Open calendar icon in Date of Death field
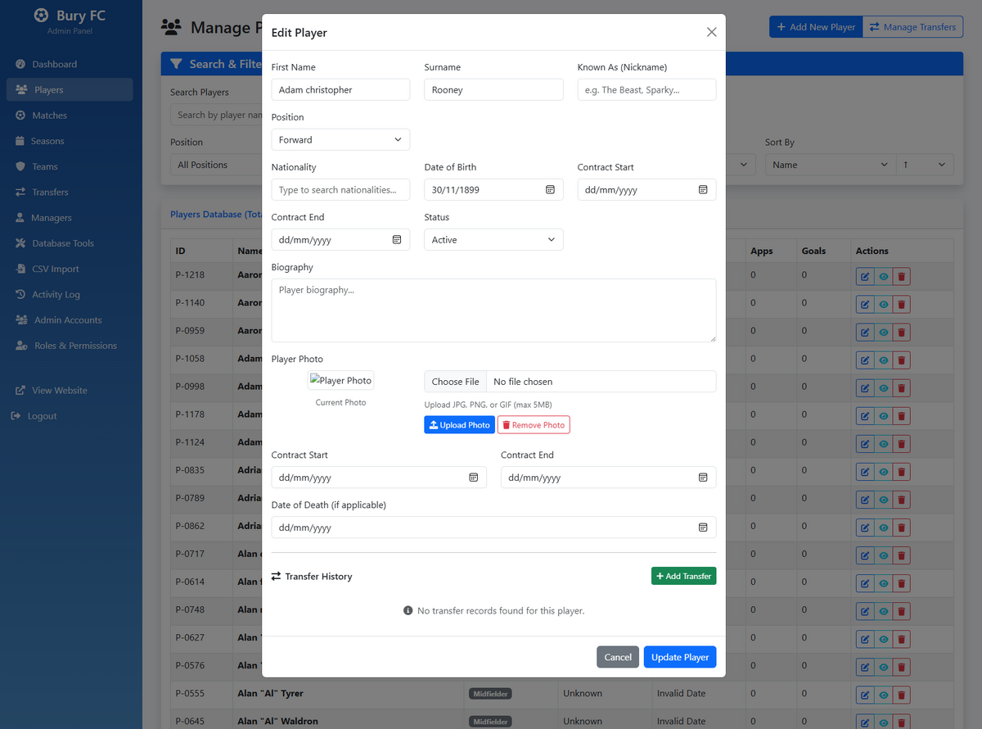982x729 pixels. tap(703, 528)
